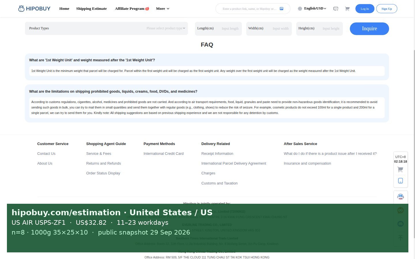Open the Order Status Display link
Screen dimensions: 415x259
103,173
